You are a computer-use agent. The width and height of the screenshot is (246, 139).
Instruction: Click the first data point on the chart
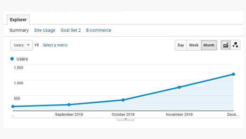coord(13,107)
